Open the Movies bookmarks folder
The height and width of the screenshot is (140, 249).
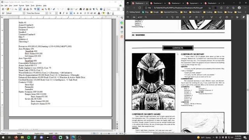click(219, 12)
